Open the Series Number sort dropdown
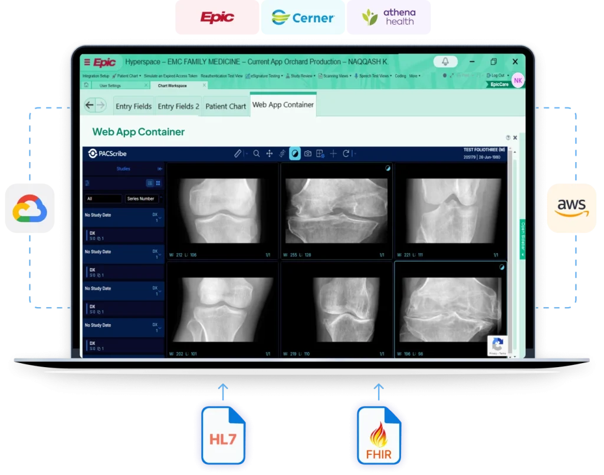Screen dimensions: 604x475 click(143, 199)
